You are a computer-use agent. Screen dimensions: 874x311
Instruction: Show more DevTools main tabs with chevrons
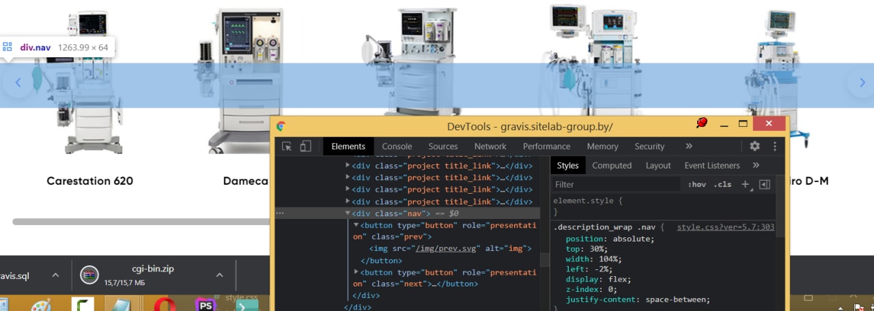click(688, 146)
